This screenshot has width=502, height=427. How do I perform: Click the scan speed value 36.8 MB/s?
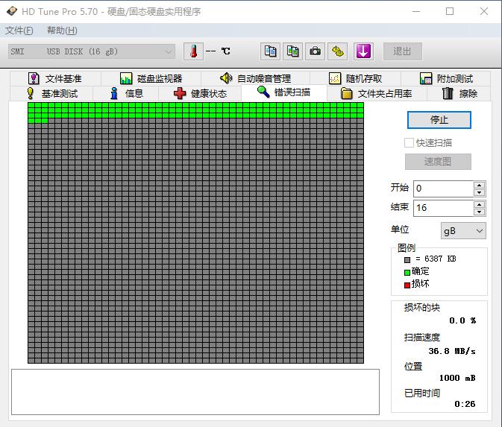tap(452, 351)
